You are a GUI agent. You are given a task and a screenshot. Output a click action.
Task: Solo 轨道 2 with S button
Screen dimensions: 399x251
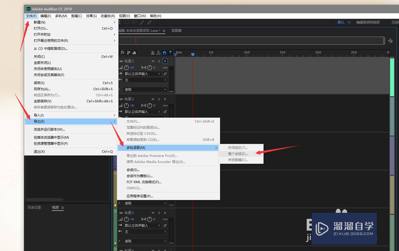159,99
